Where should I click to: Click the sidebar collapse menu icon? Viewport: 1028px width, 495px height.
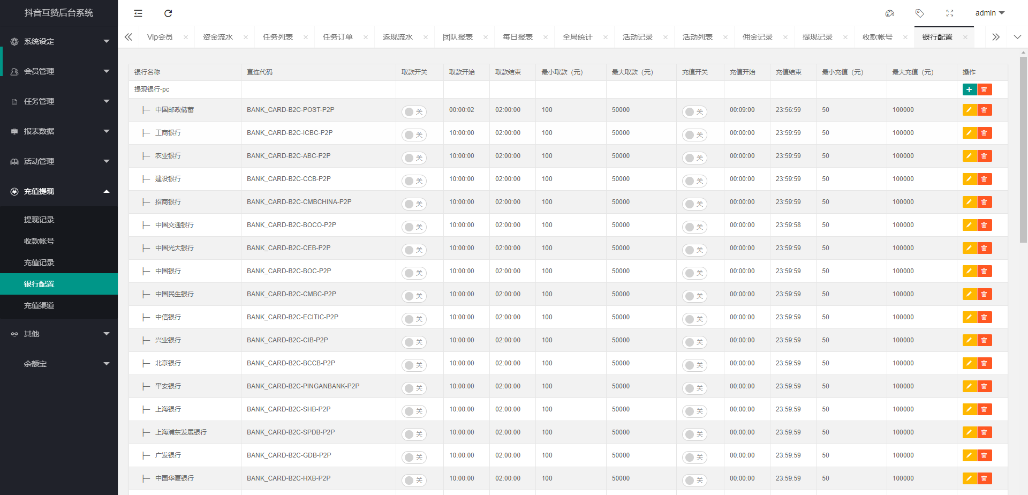click(138, 13)
